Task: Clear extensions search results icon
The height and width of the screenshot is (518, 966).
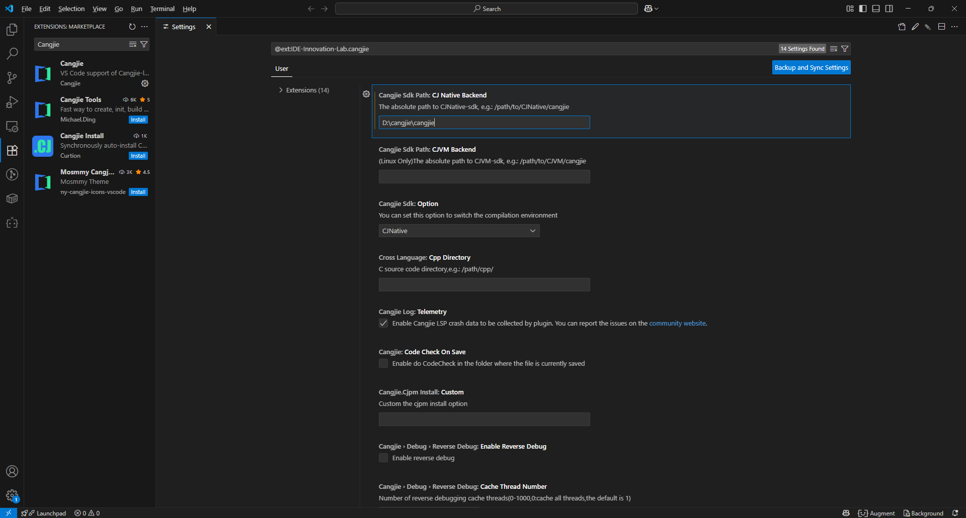Action: click(133, 44)
